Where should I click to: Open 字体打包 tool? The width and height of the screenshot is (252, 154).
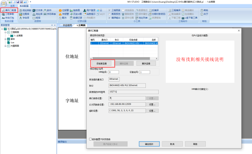point(8,18)
